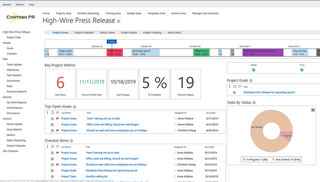Screen dimensions: 320x182
Task: Open Identify mailing list task link
Action: [96, 176]
